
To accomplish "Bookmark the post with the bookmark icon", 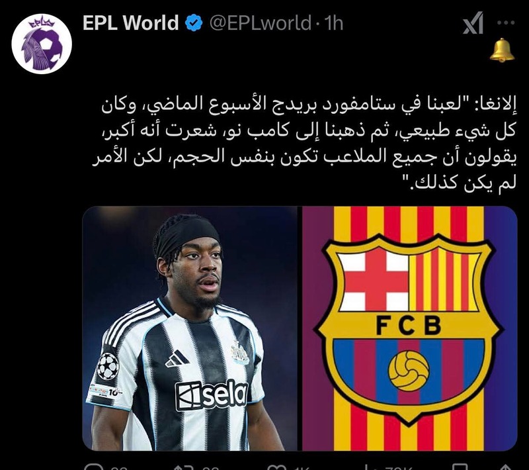I will point(461,467).
